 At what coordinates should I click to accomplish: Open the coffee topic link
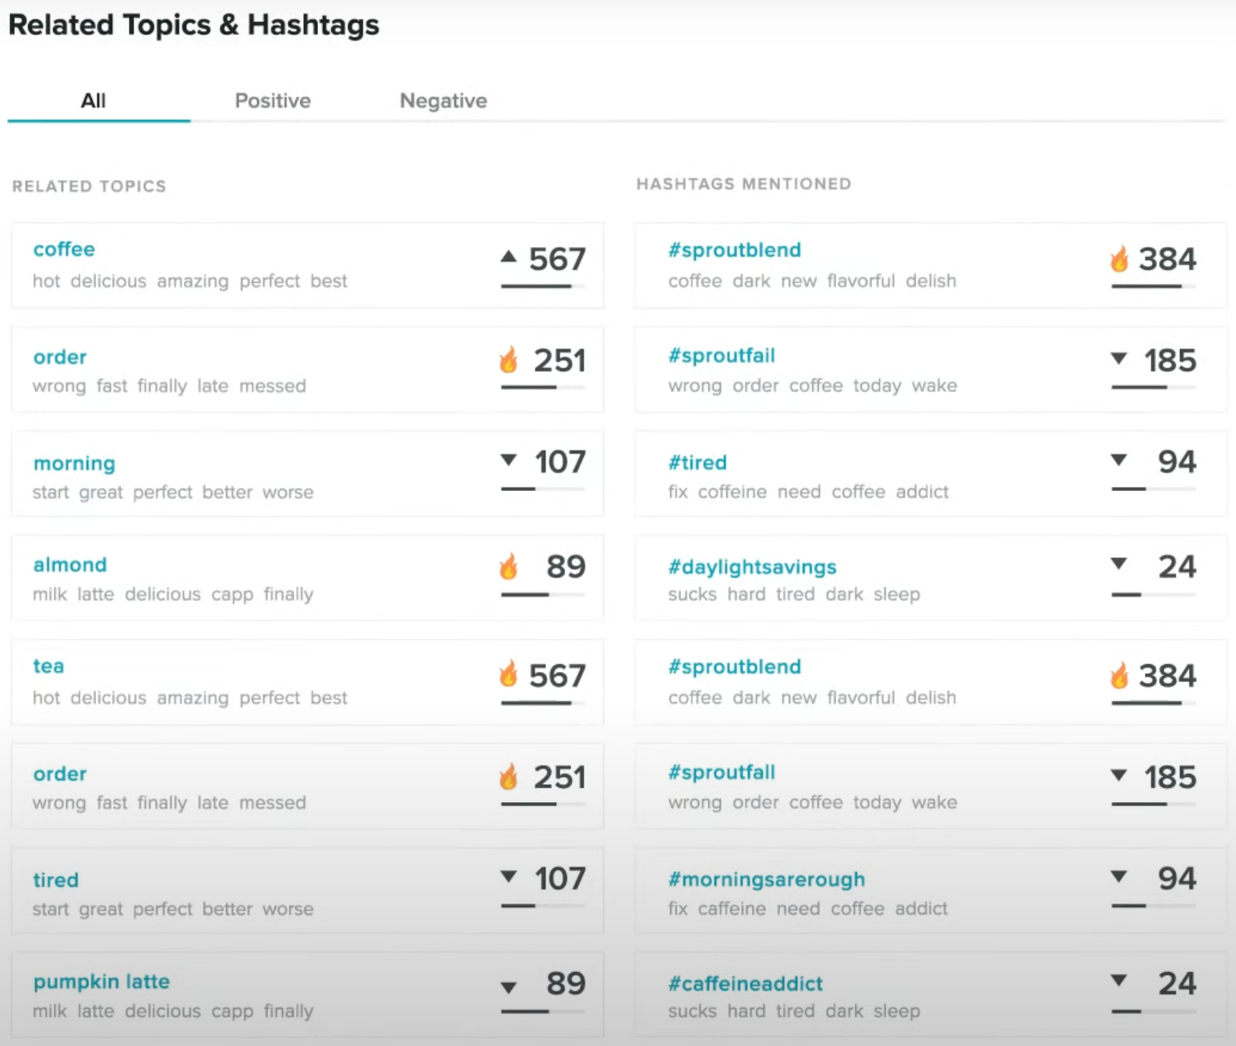click(64, 249)
